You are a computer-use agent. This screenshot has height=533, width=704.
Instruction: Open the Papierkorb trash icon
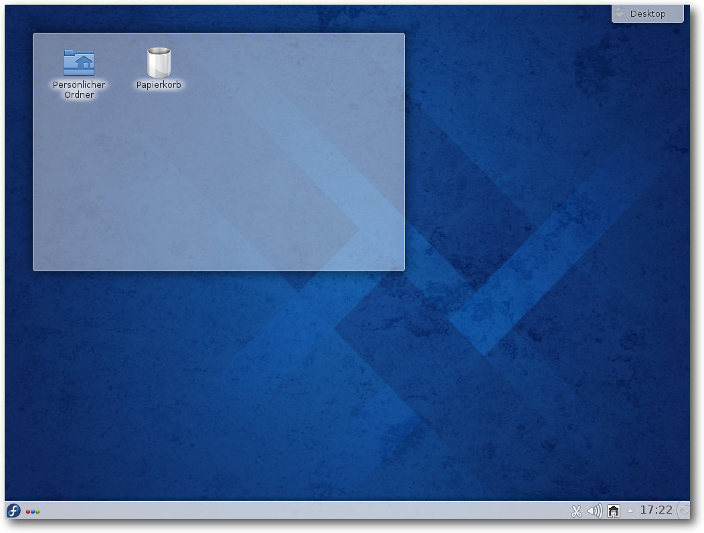point(159,63)
